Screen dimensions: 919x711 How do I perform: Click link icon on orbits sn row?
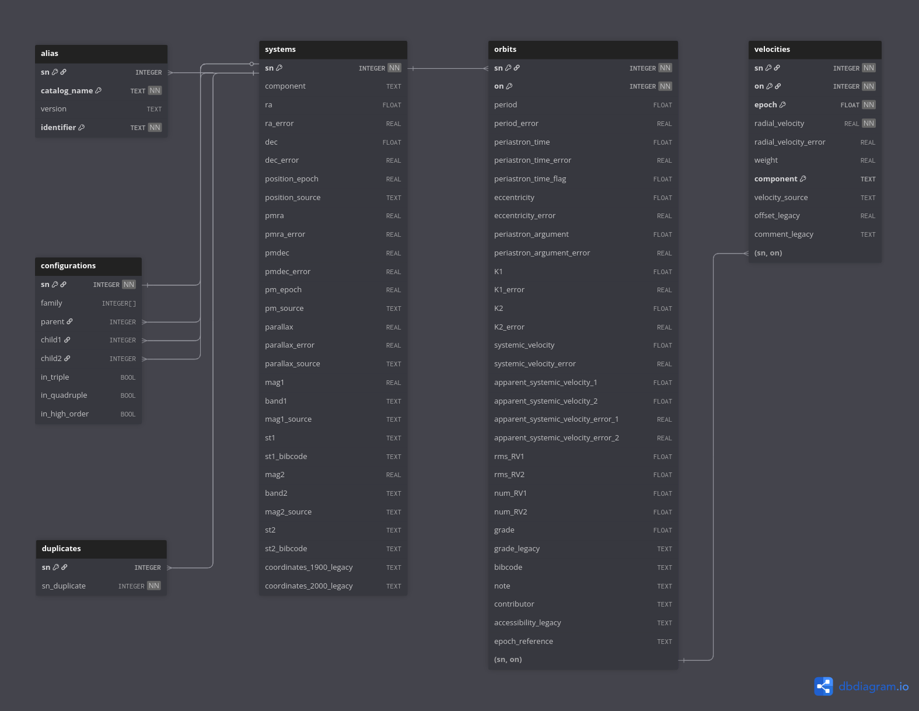click(x=516, y=68)
